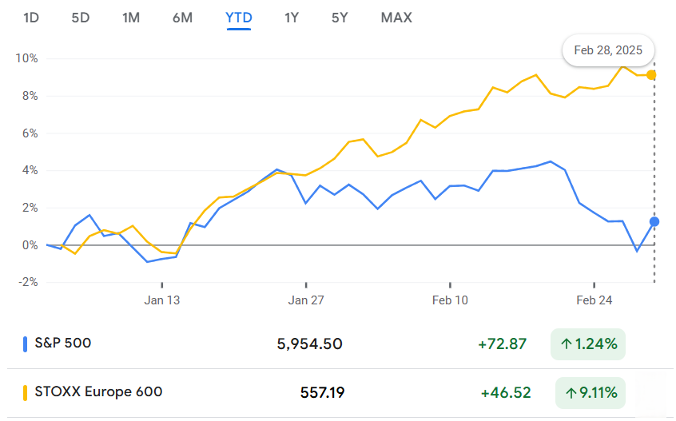676x421 pixels.
Task: Click the S&P 500 blue color marker
Action: click(26, 344)
